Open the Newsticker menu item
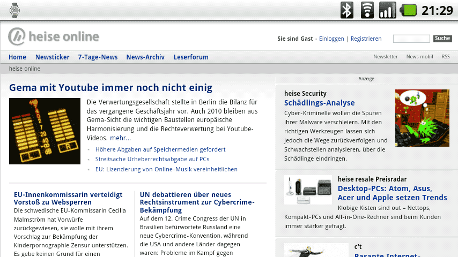458x257 pixels. tap(52, 57)
